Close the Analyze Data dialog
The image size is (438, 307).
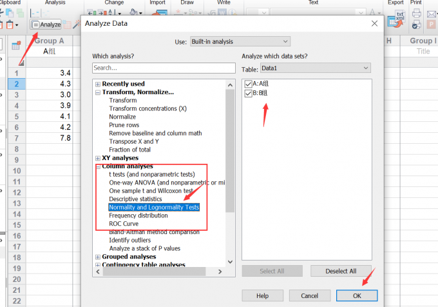(x=375, y=23)
